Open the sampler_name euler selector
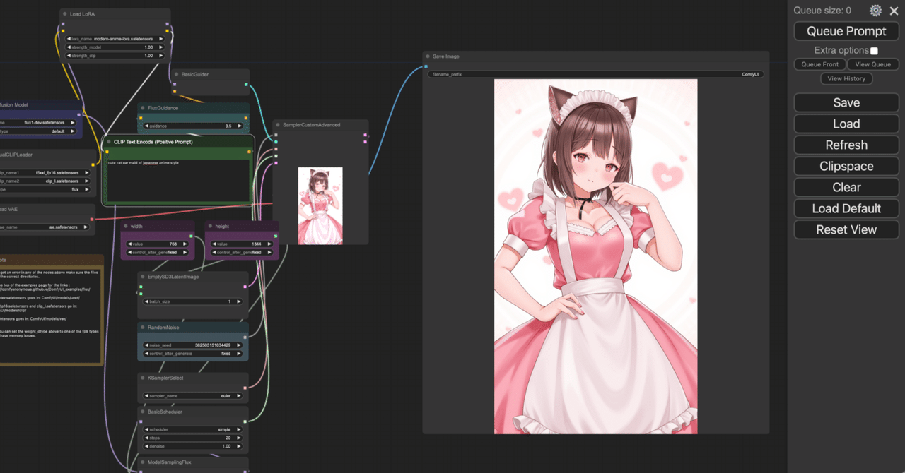 coord(192,395)
